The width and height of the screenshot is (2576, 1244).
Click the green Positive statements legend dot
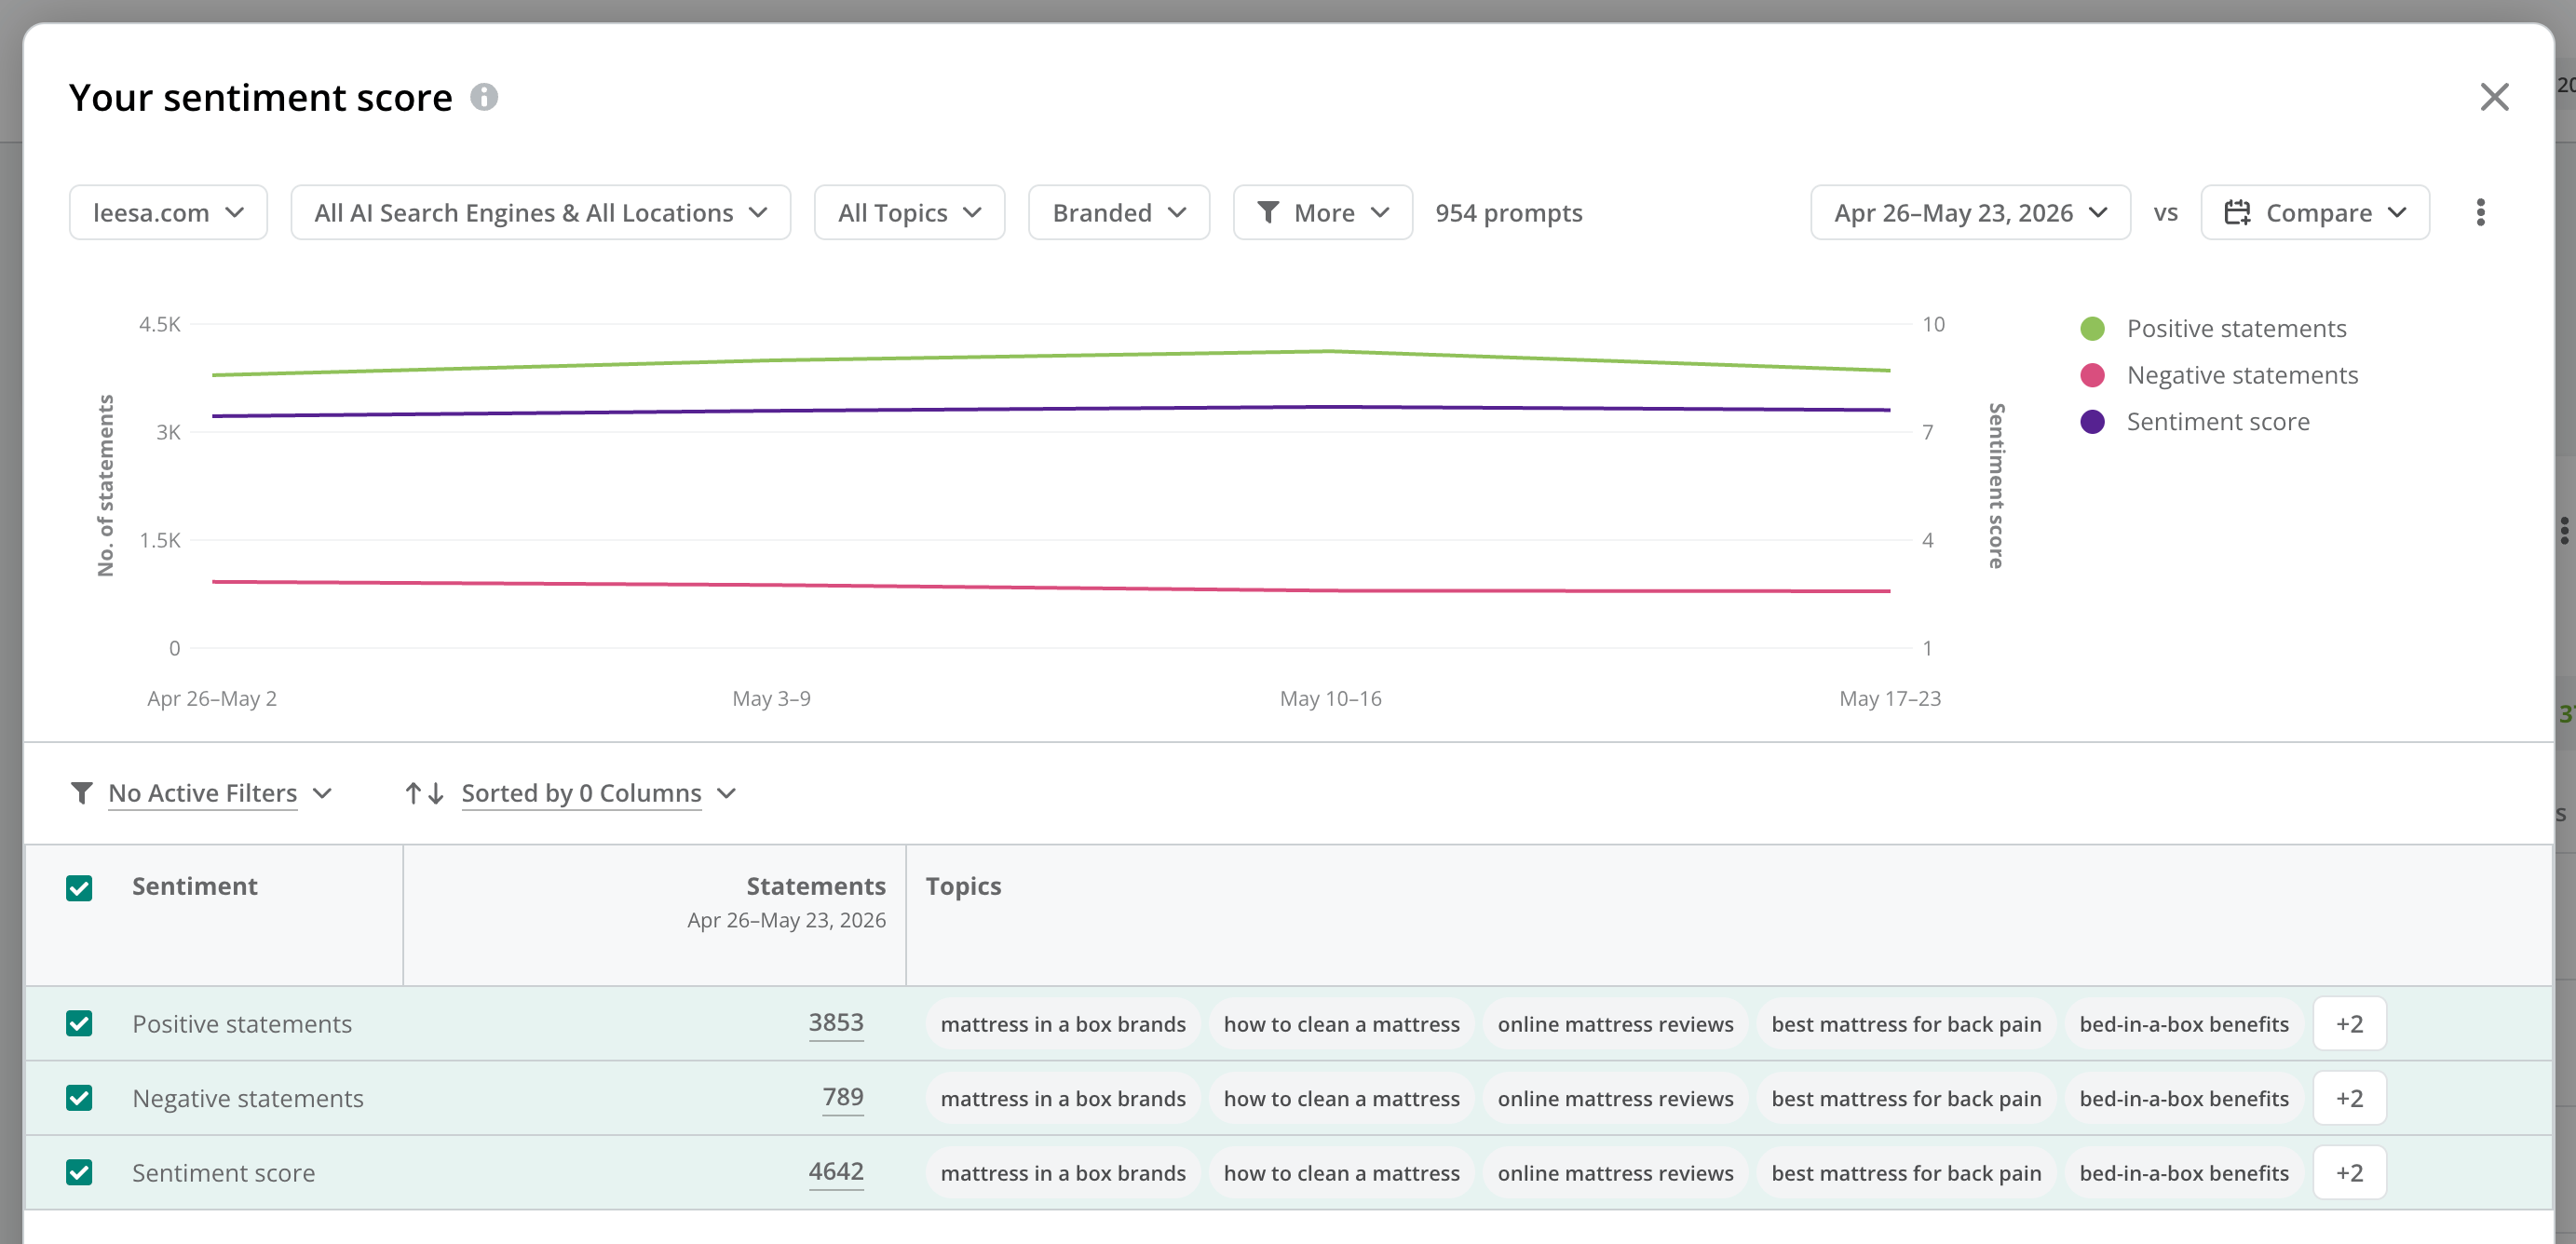click(2092, 329)
